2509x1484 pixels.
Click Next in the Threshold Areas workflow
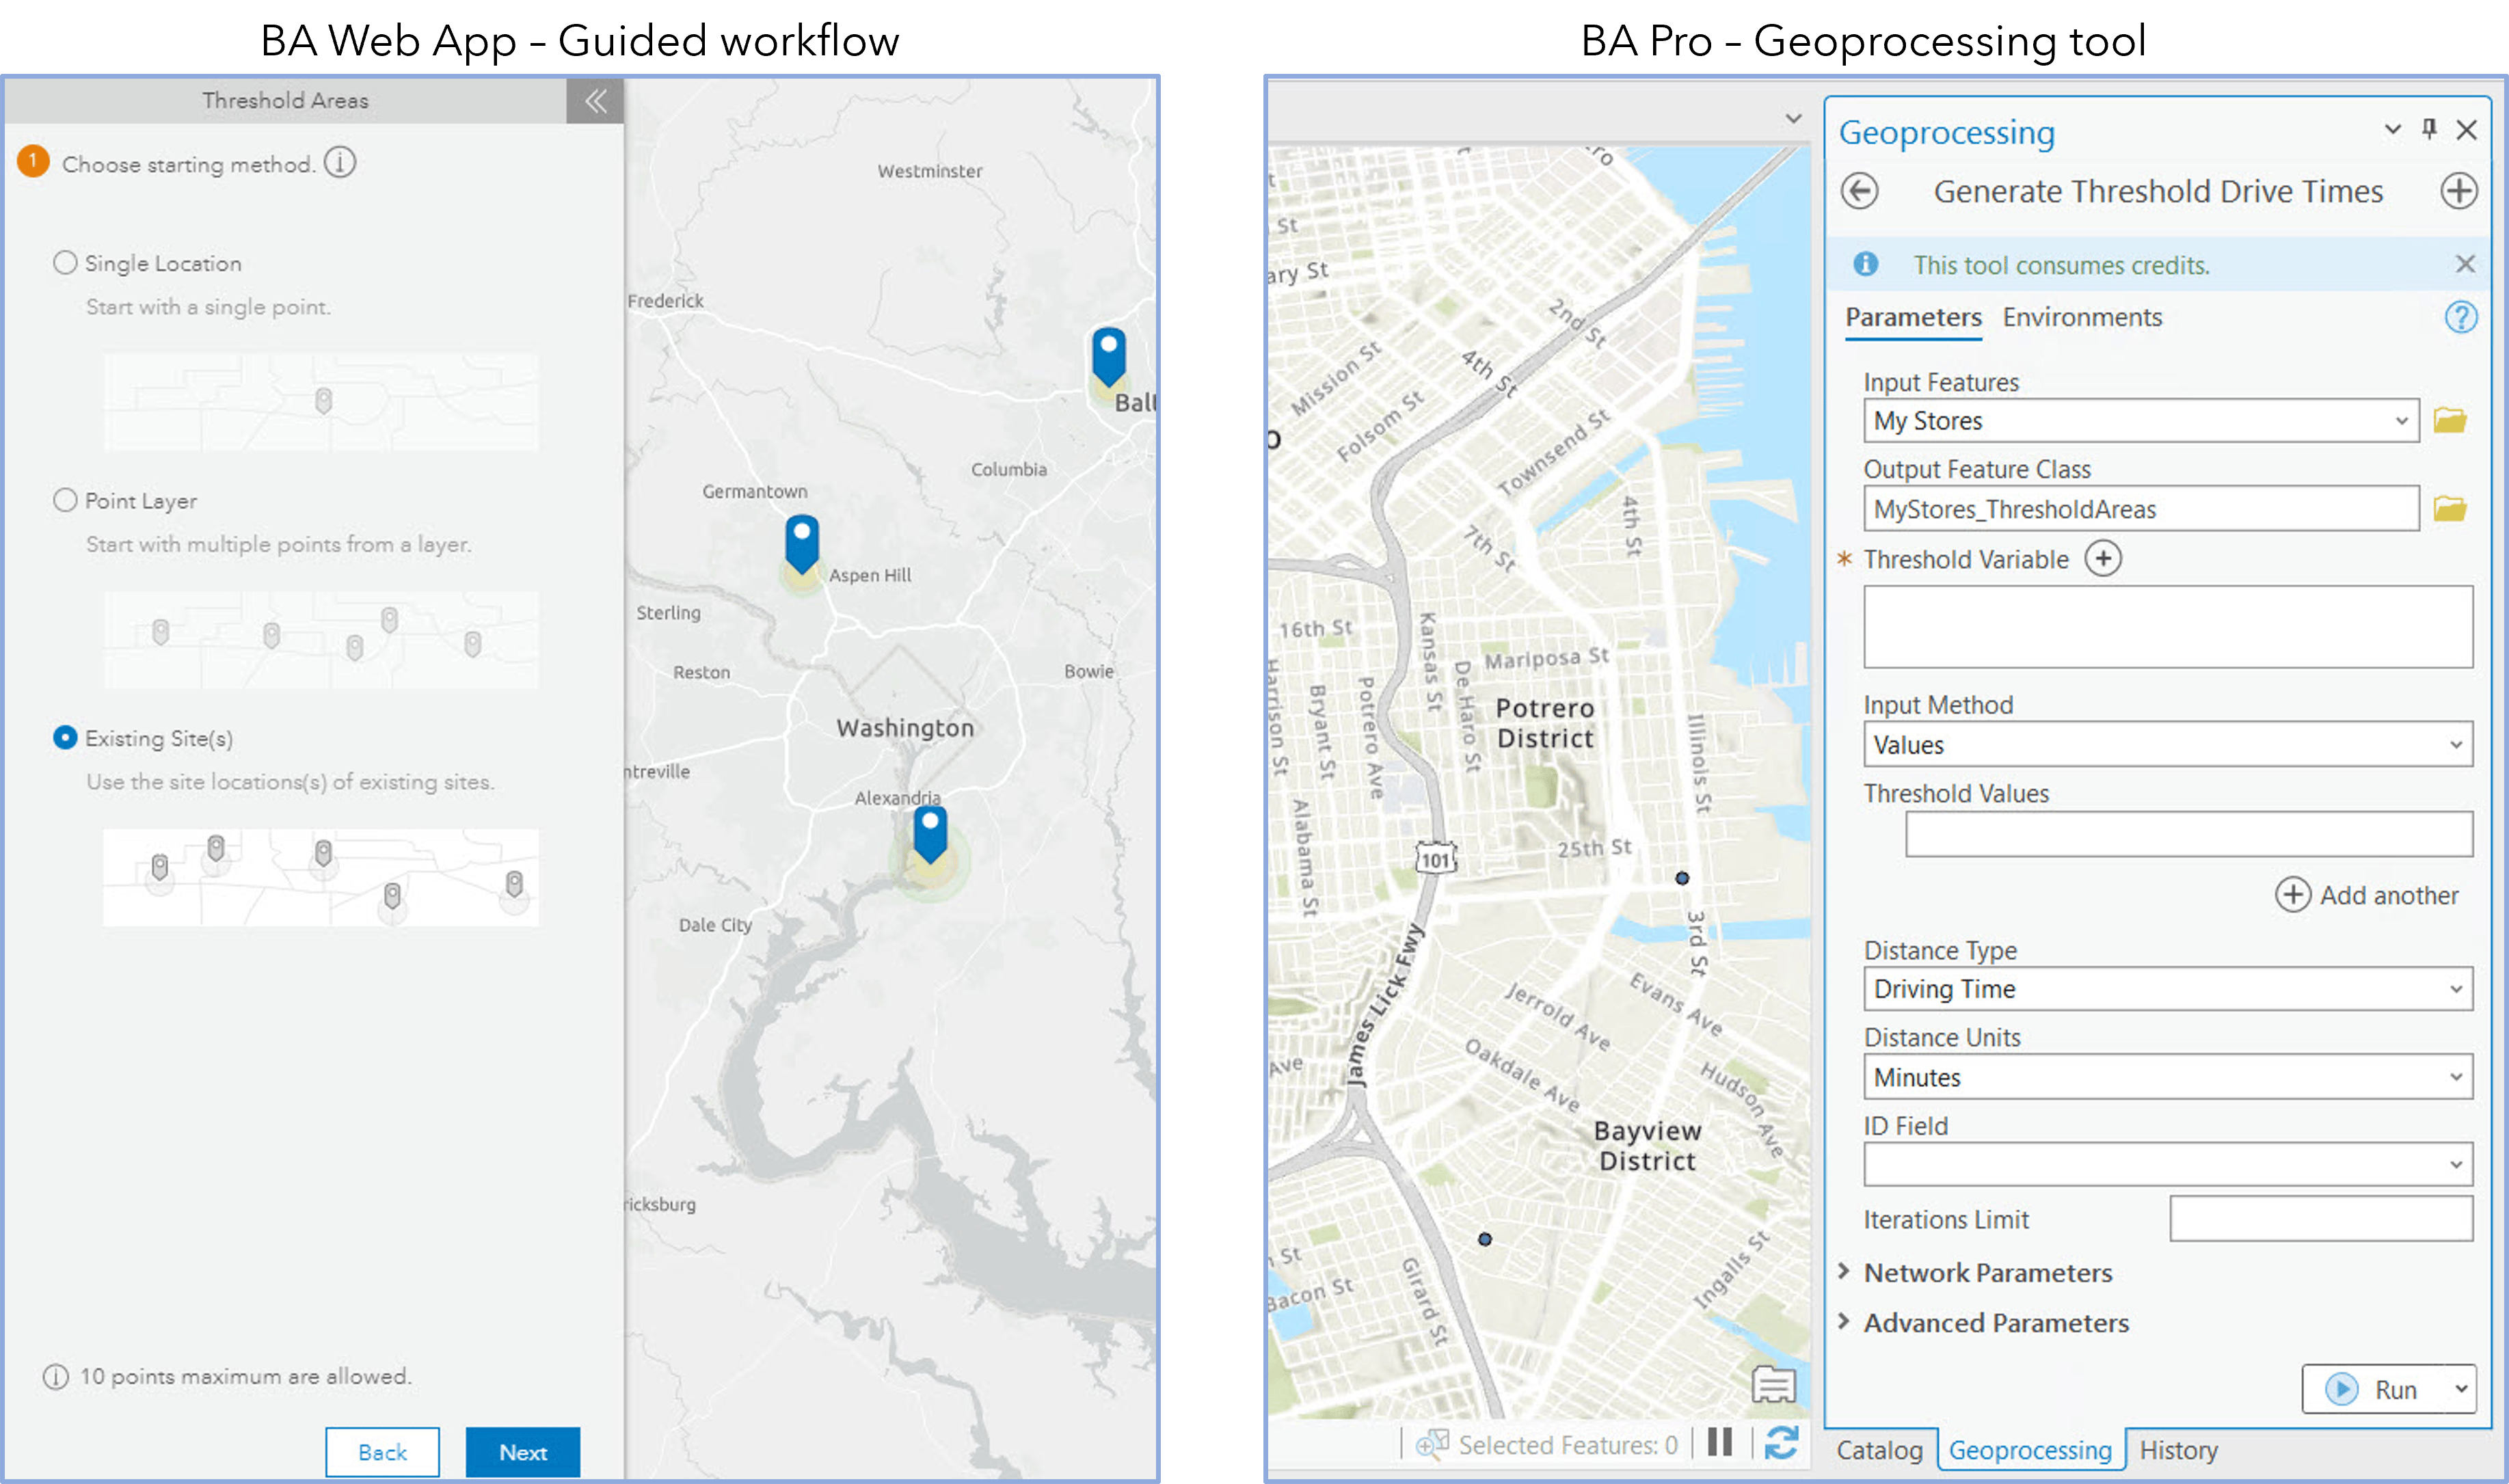[522, 1452]
